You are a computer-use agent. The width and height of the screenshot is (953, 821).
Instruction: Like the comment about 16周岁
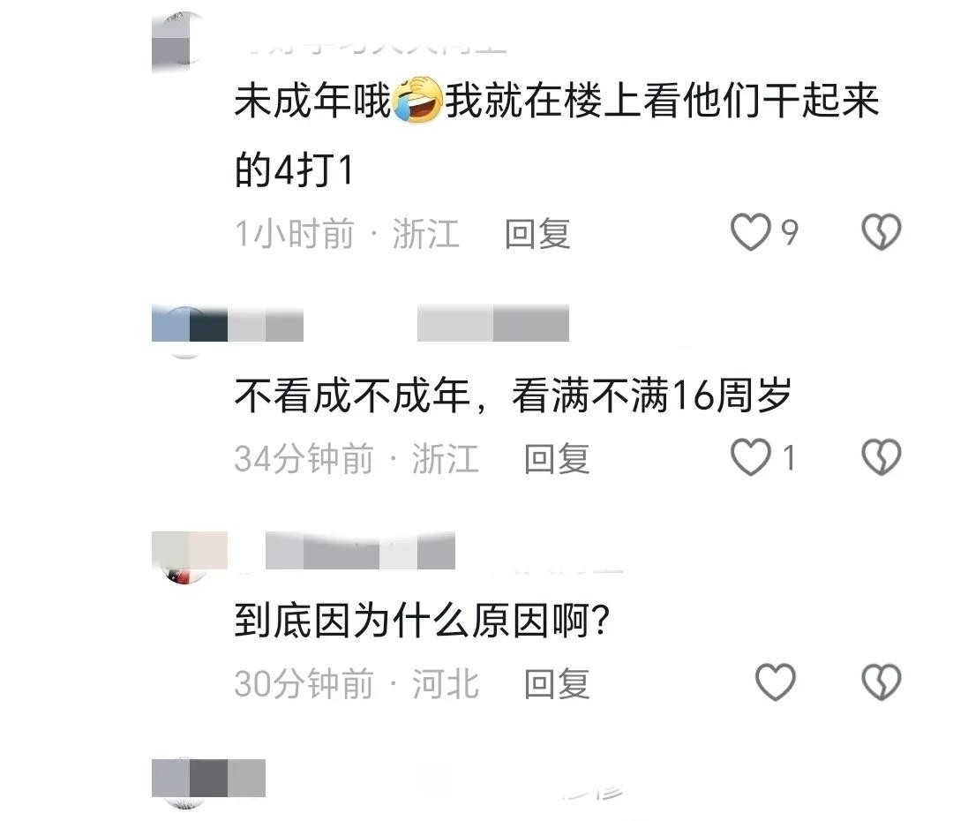[751, 457]
